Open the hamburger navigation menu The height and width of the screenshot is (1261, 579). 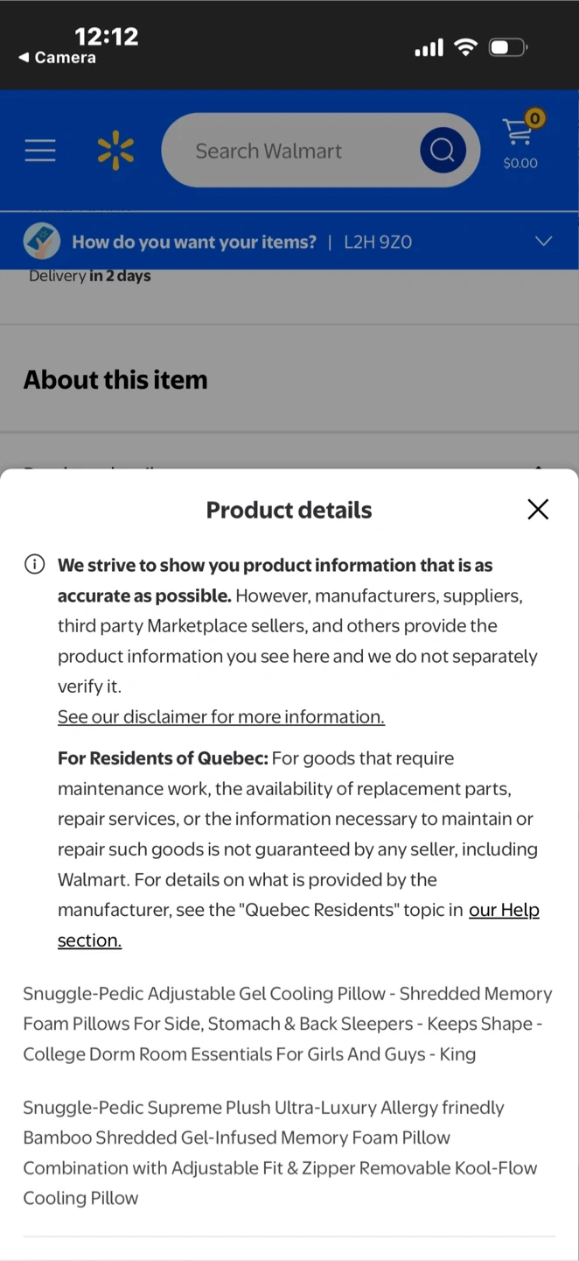[40, 151]
